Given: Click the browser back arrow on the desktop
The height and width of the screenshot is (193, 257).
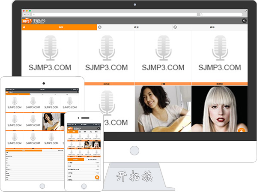Looking at the screenshot, I should [25, 15].
